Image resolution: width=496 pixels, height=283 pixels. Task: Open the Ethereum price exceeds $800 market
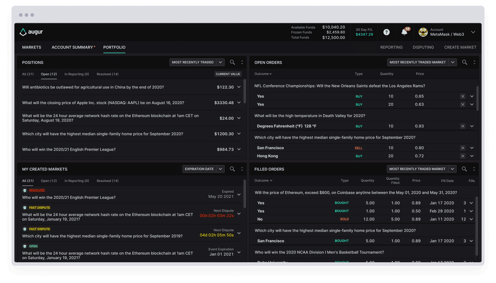point(355,193)
